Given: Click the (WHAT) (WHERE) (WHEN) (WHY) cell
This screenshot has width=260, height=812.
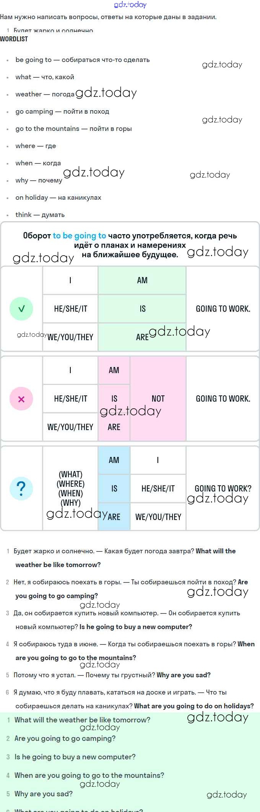Looking at the screenshot, I should tap(70, 488).
